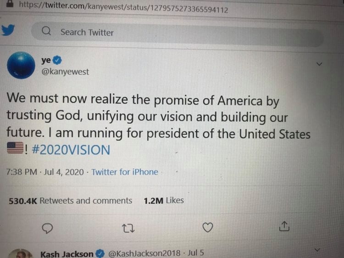
Task: Click the @kanyewest handle
Action: click(x=65, y=72)
